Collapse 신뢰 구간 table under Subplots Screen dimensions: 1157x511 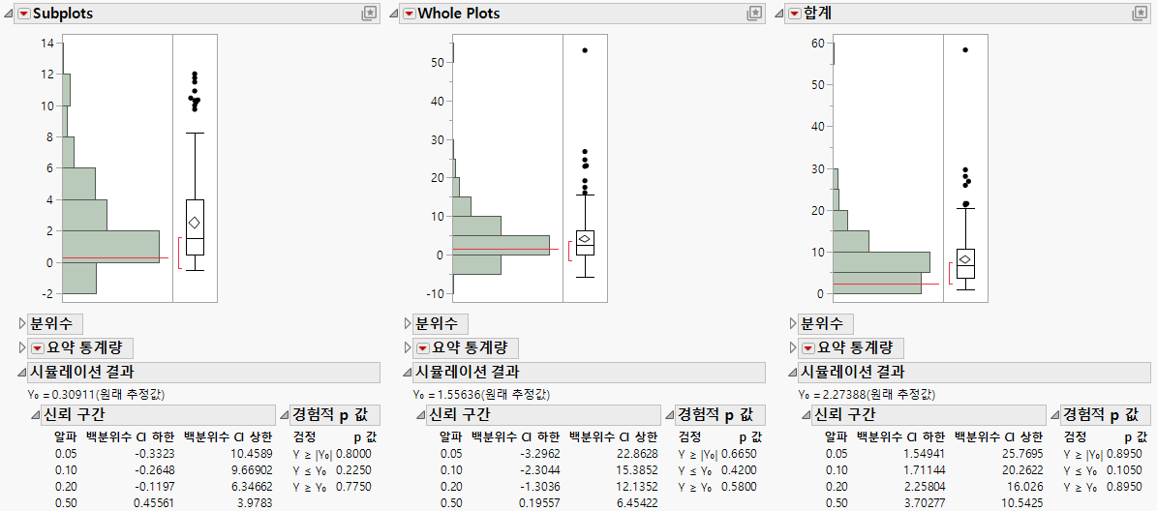pyautogui.click(x=35, y=415)
